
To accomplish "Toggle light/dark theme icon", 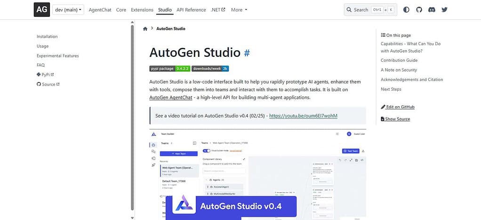I will tap(406, 10).
